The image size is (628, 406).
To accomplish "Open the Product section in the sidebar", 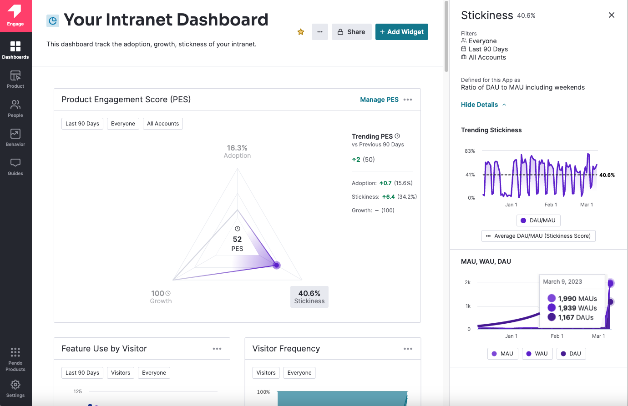I will 15,79.
